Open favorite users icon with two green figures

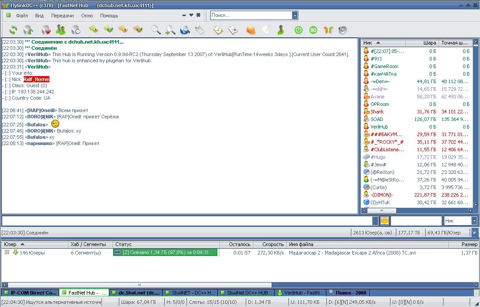click(61, 30)
